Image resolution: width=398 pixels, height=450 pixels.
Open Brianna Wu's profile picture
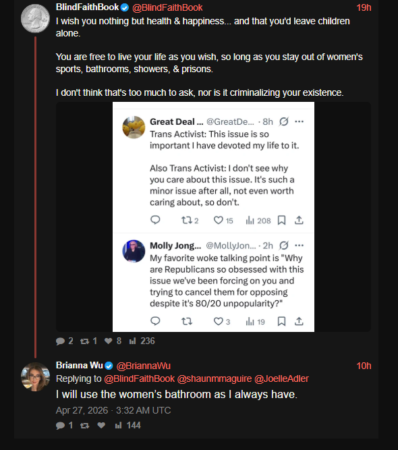[x=35, y=377]
